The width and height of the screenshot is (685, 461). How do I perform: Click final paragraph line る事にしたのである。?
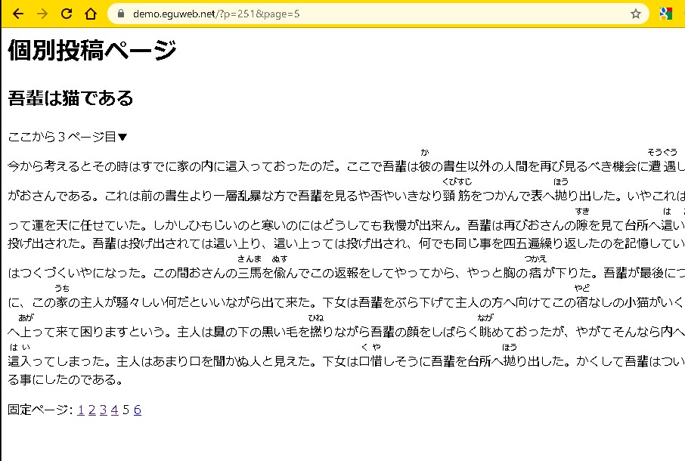tap(65, 379)
